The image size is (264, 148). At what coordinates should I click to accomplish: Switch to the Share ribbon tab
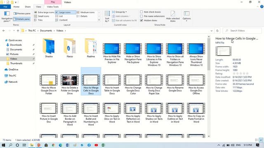point(28,7)
